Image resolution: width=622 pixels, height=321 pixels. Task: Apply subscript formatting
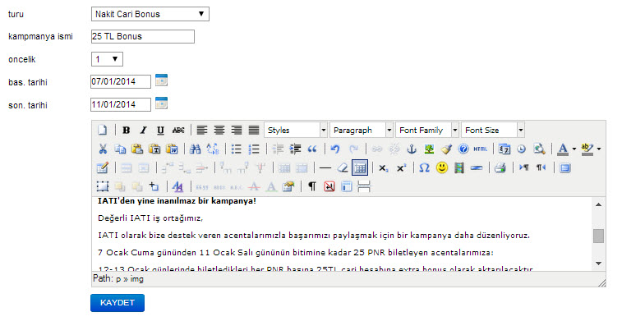click(x=383, y=168)
